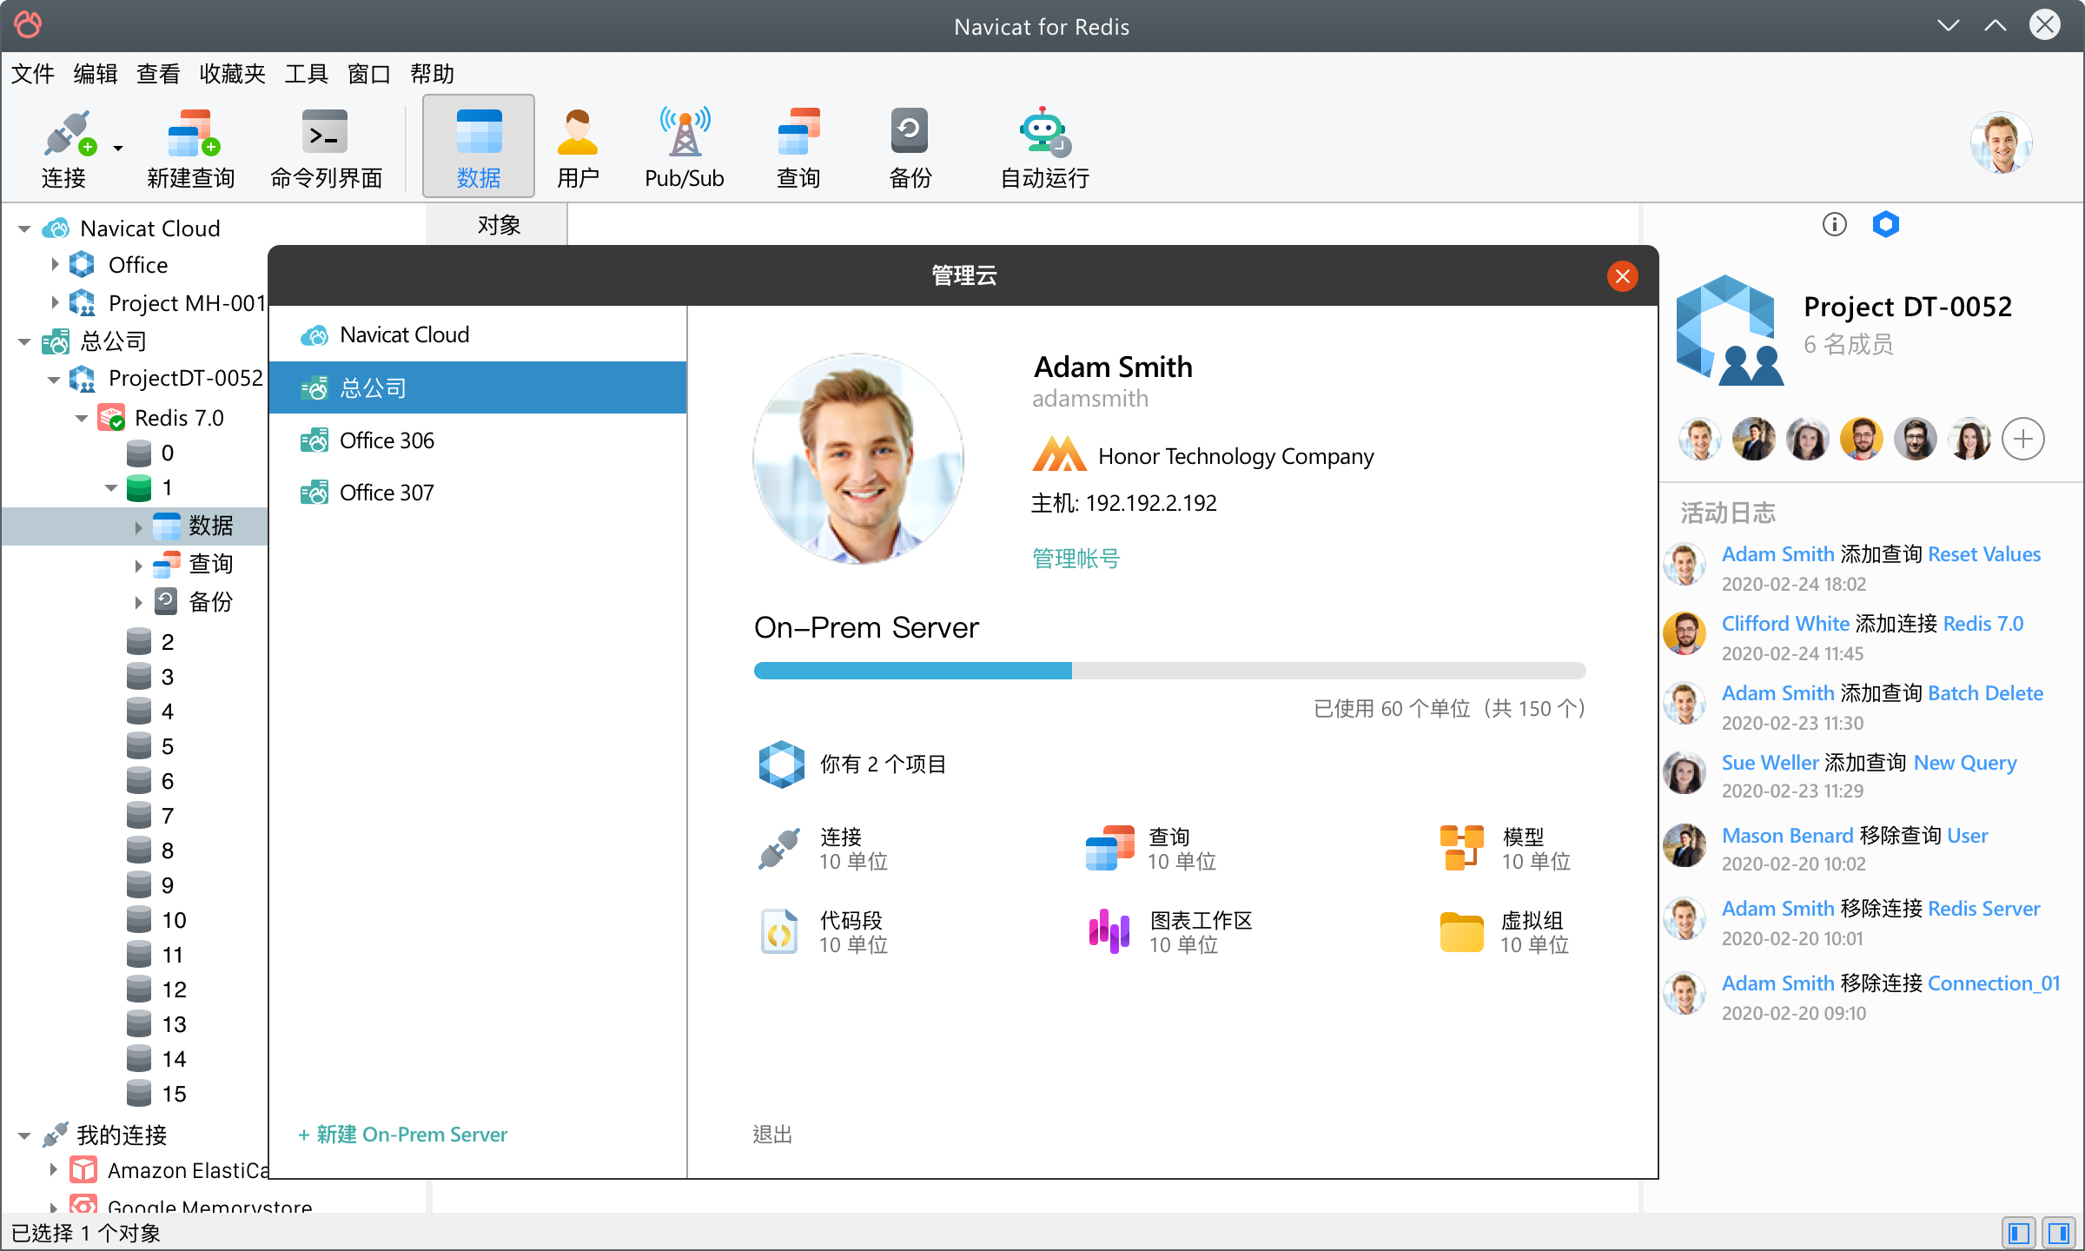Select the Data (数据) toolbar button
Viewport: 2085px width, 1251px height.
pyautogui.click(x=479, y=148)
